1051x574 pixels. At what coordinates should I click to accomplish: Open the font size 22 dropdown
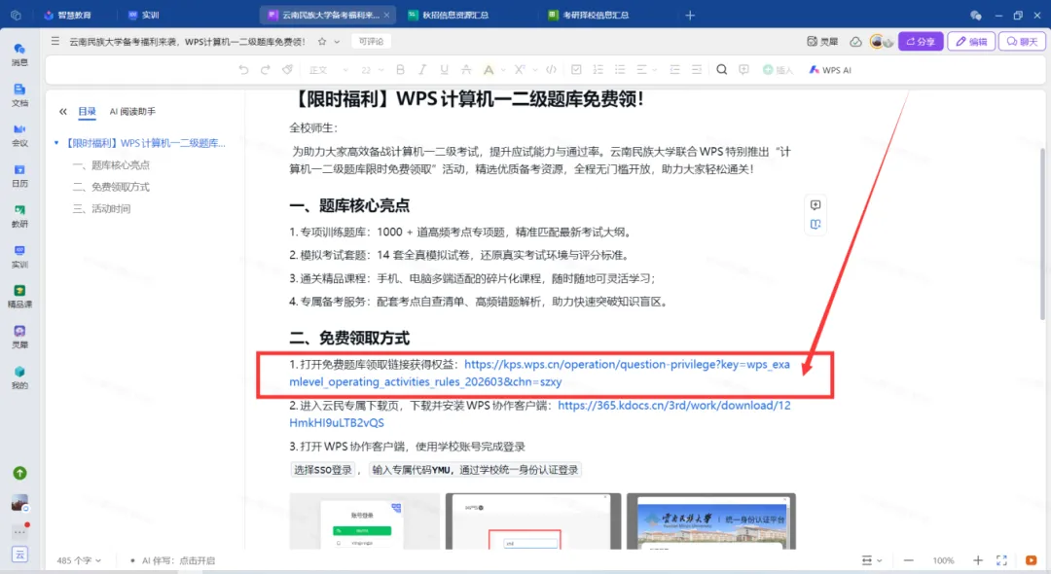(373, 70)
